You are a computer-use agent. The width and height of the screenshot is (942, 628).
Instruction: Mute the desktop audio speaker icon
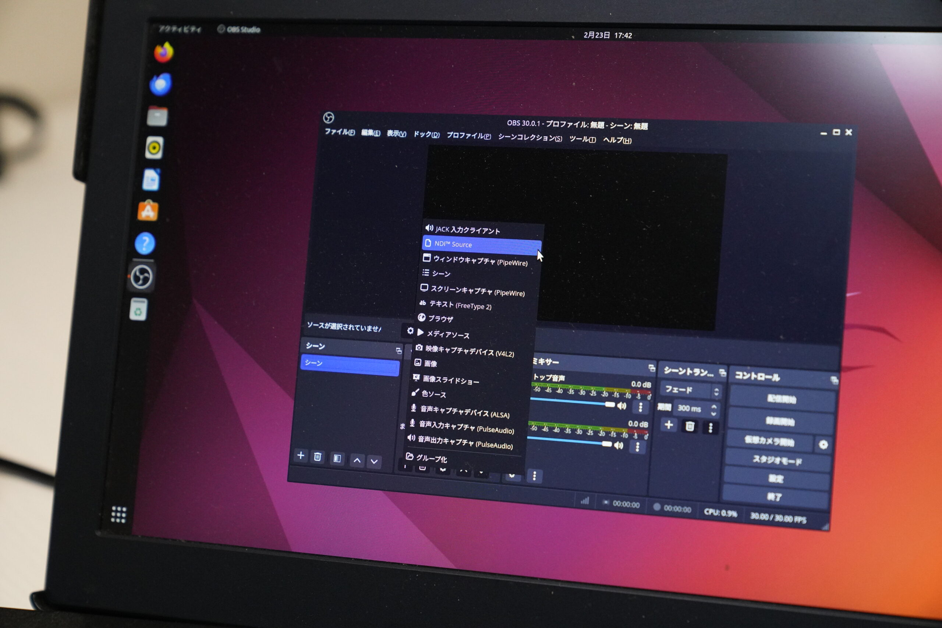pos(621,406)
